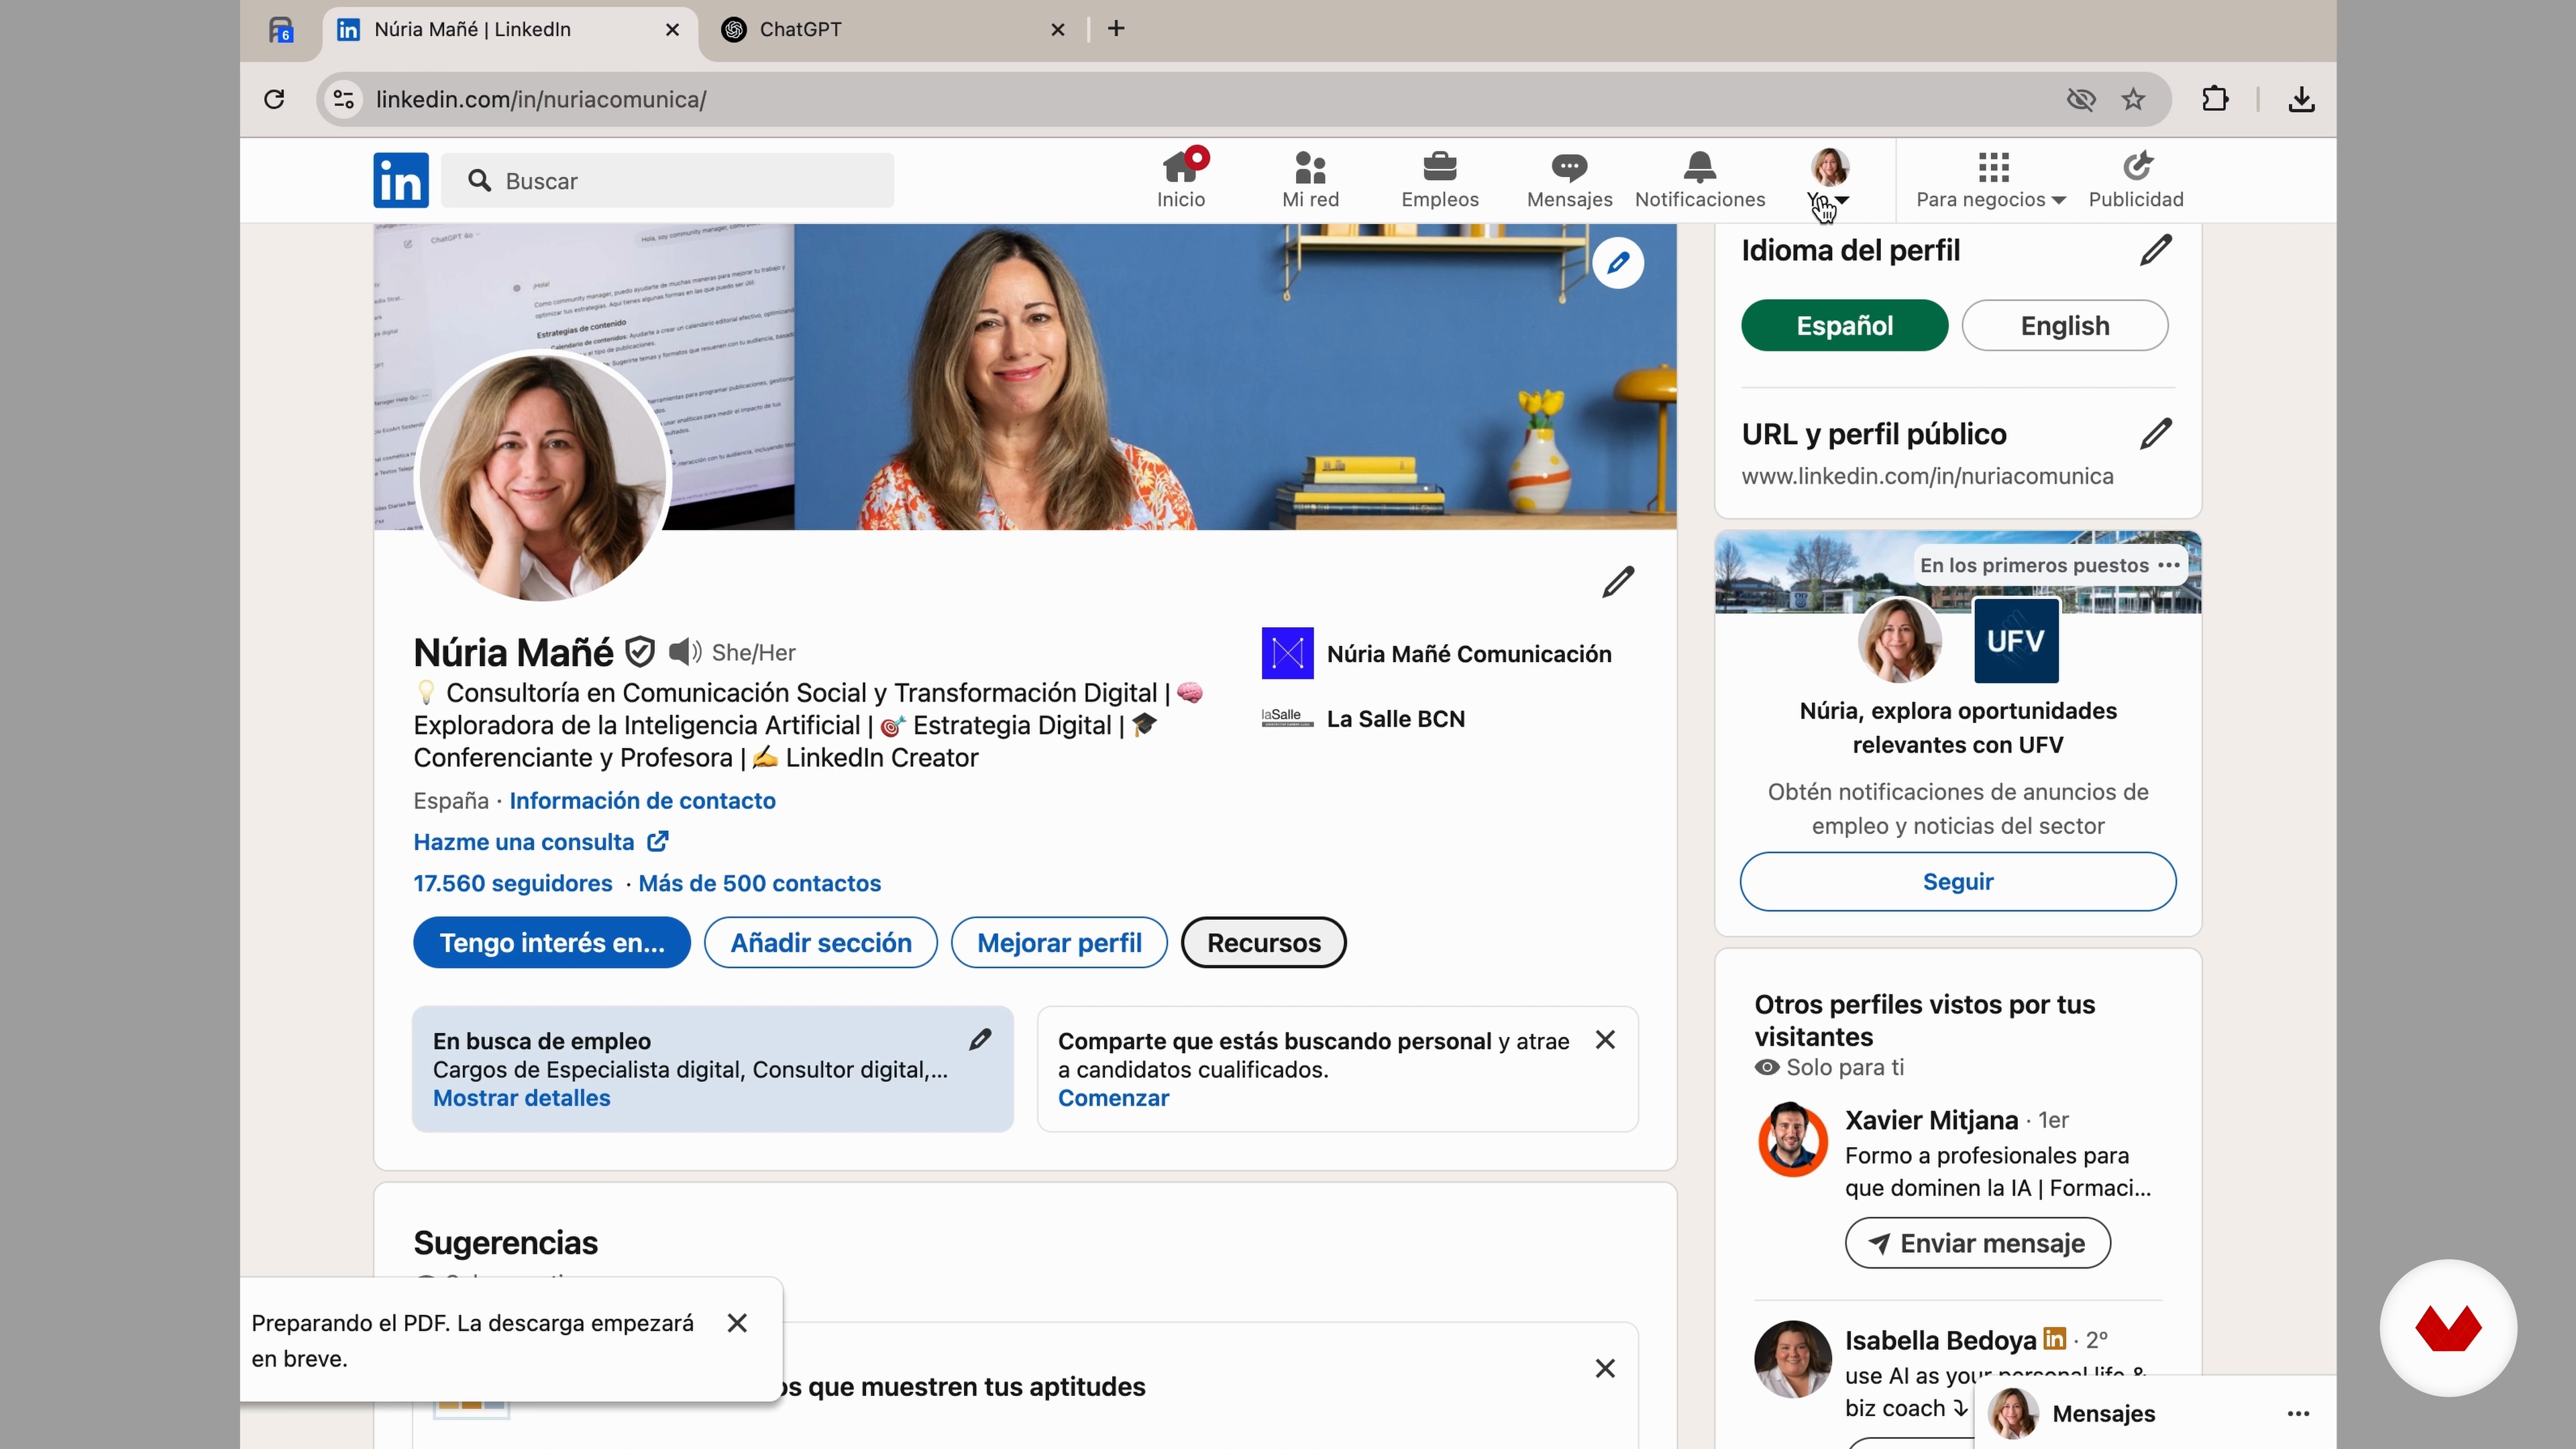Close the ChatGPT tab

tap(1058, 30)
